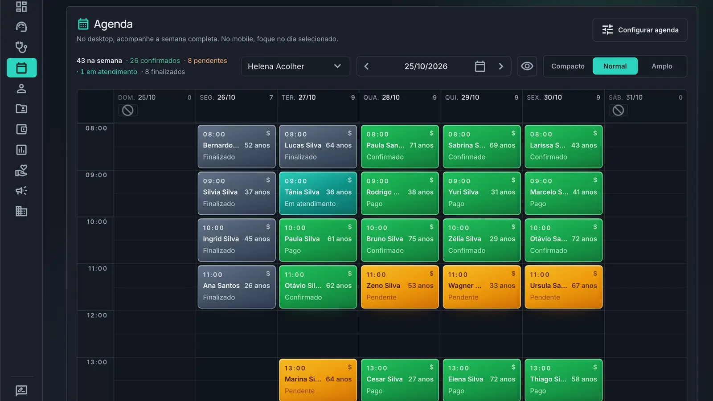This screenshot has height=401, width=713.
Task: Open Ana Santos 11:00 appointment
Action: click(237, 287)
